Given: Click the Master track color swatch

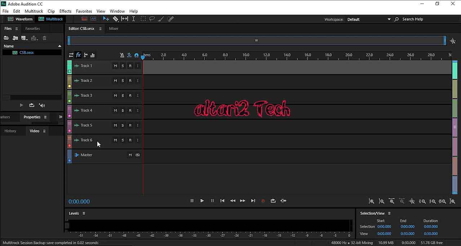Looking at the screenshot, I should 70,160.
